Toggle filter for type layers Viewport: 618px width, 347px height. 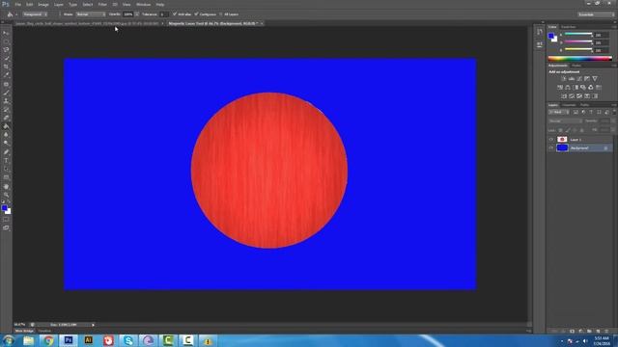(x=591, y=112)
